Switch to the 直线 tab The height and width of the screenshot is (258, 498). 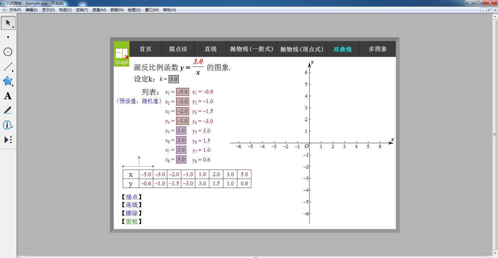pyautogui.click(x=210, y=49)
